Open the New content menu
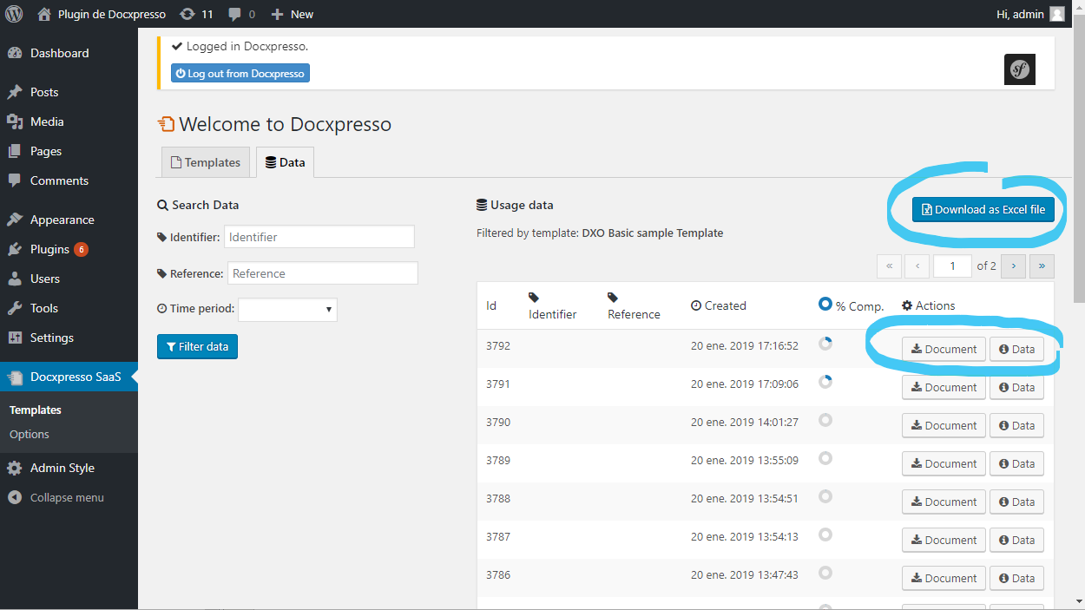This screenshot has width=1085, height=610. [293, 14]
